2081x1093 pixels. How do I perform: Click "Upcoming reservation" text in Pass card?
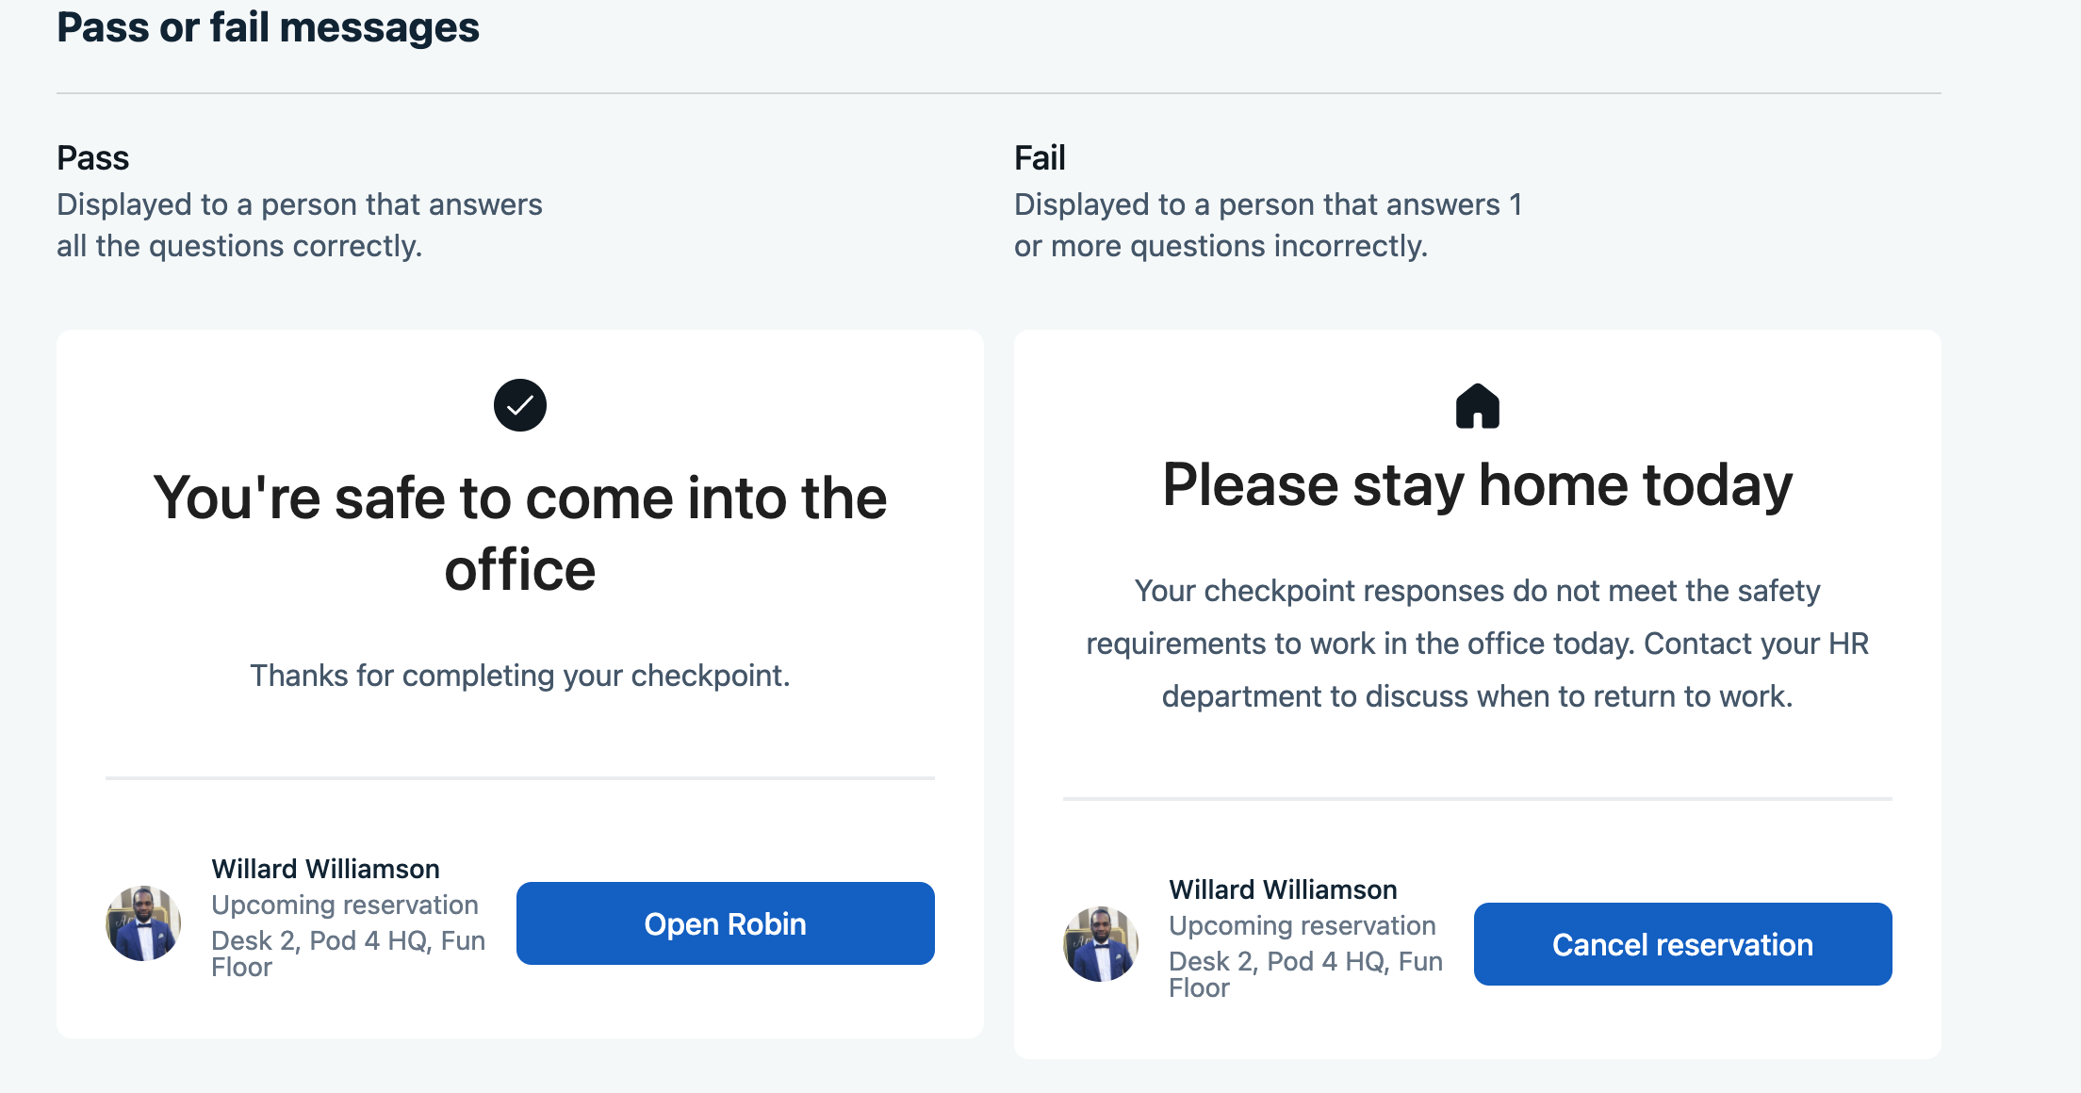pyautogui.click(x=345, y=905)
